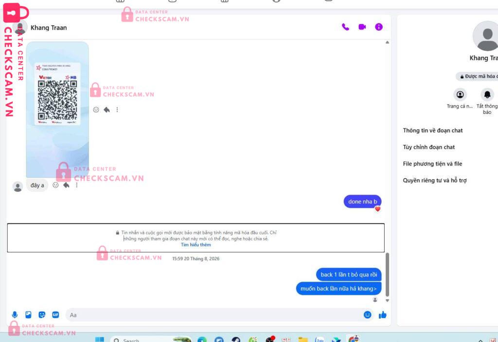React with emoji to "đây a" message

coord(55,185)
